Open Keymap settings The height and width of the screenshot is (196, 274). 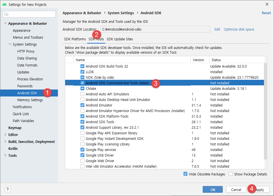[15, 128]
